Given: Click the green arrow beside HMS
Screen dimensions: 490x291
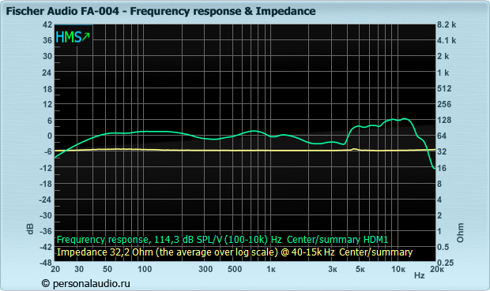Looking at the screenshot, I should [x=86, y=37].
